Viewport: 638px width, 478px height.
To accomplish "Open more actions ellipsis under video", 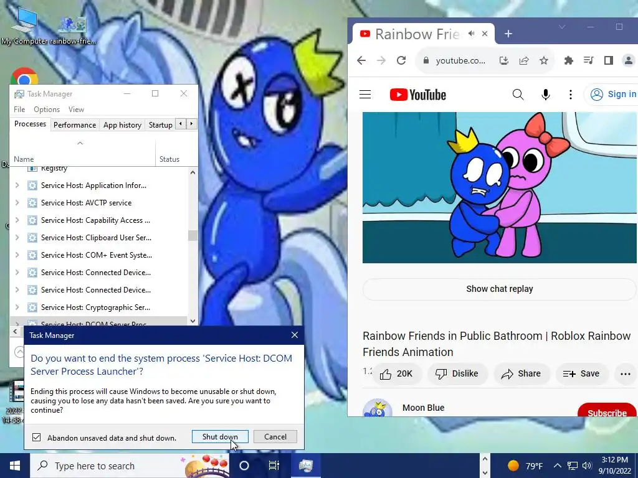I will pos(626,373).
